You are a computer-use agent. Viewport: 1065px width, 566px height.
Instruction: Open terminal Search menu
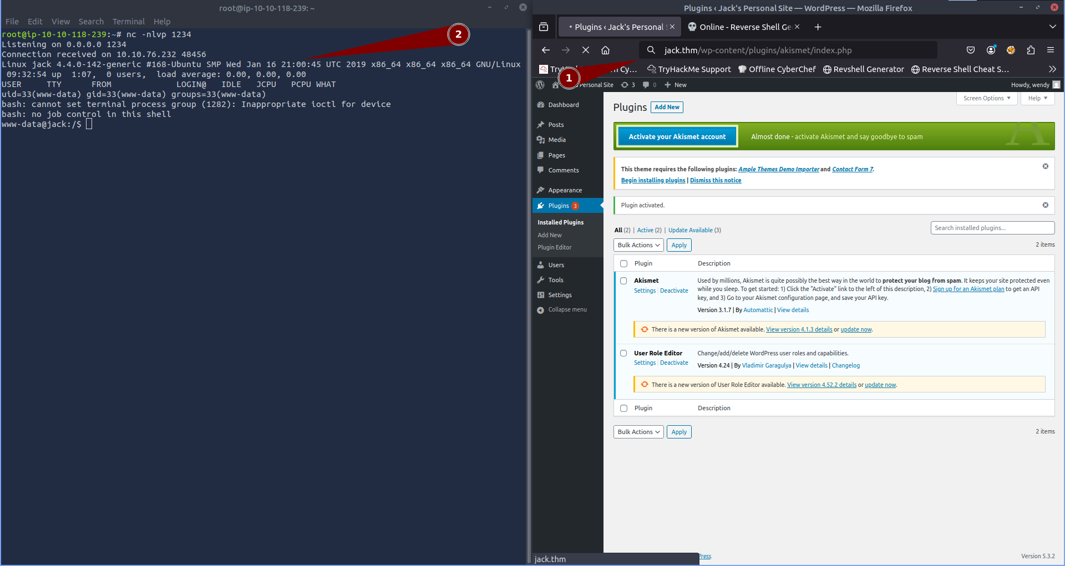click(x=91, y=22)
